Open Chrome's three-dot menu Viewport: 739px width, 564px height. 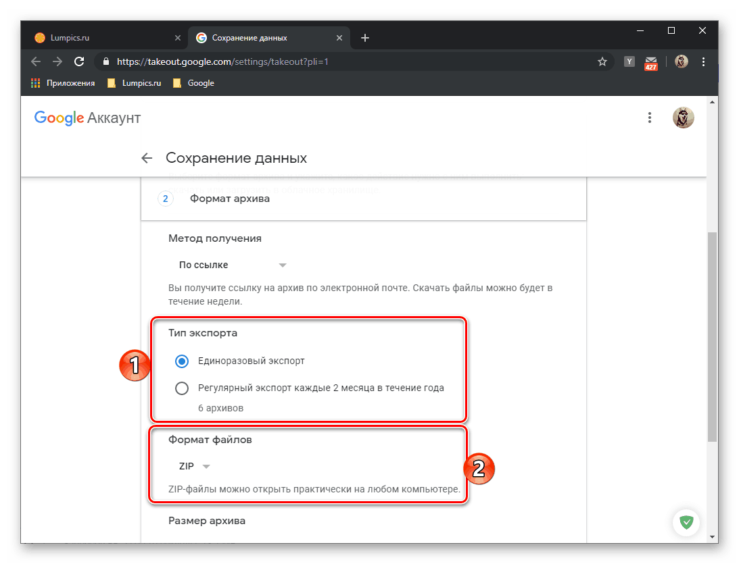click(x=703, y=61)
